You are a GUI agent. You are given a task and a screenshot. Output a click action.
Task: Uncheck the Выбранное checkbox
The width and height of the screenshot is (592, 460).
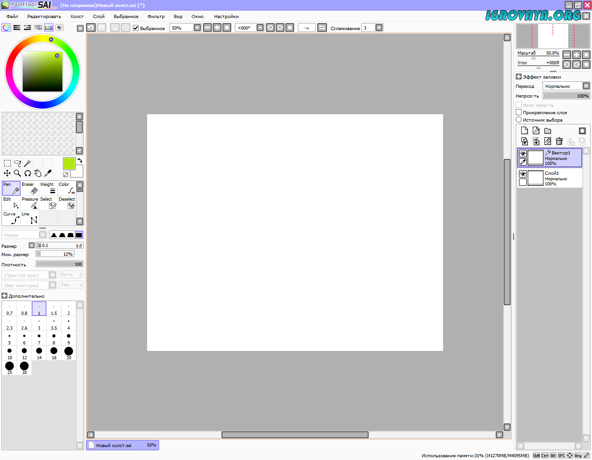pos(136,28)
